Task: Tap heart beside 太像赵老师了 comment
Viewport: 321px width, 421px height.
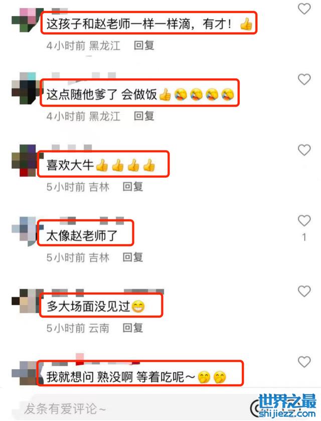Action: (x=304, y=221)
